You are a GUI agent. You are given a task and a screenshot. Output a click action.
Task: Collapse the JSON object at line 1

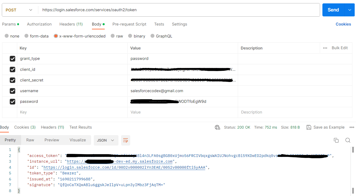click(x=19, y=150)
